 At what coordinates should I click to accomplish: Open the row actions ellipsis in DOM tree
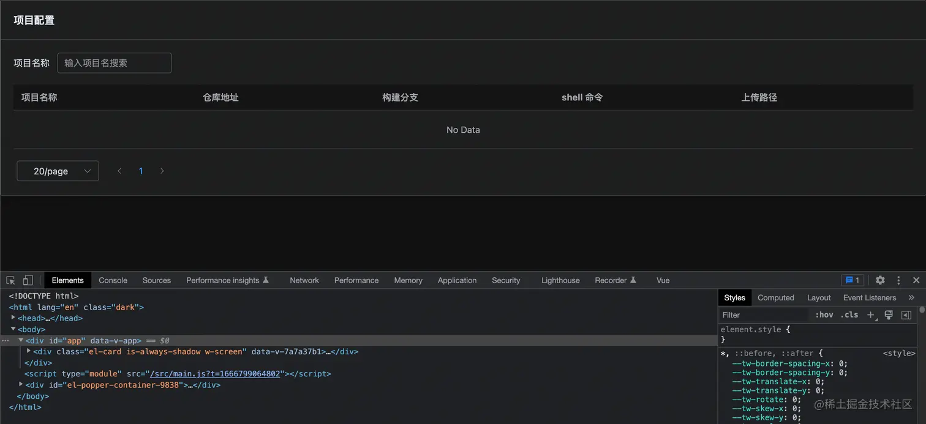[x=5, y=340]
